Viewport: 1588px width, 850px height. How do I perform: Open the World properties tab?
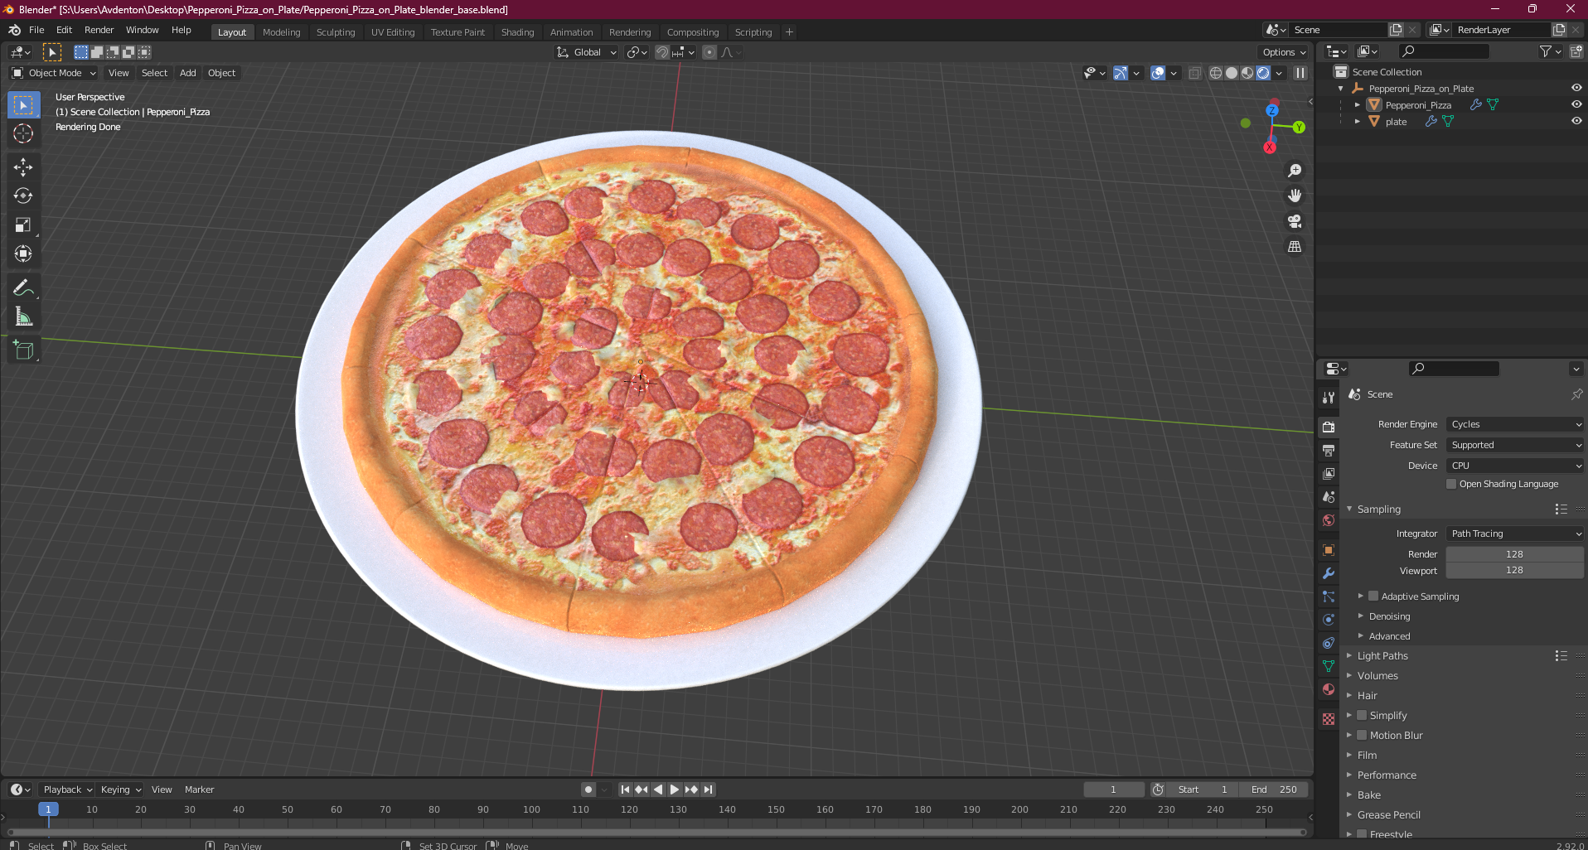[1329, 520]
